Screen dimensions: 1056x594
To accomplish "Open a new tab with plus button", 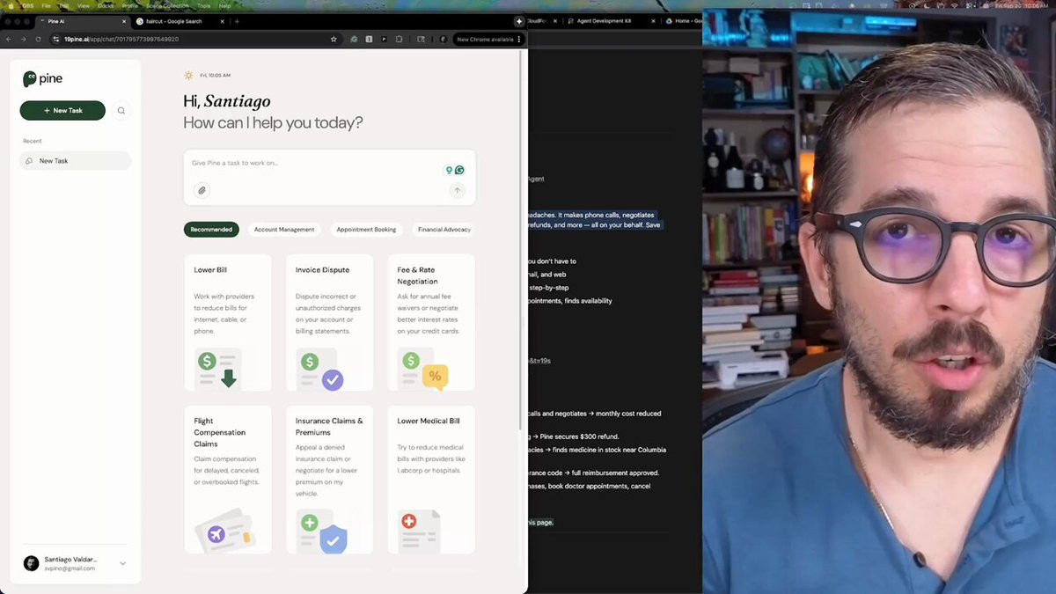I will (237, 20).
